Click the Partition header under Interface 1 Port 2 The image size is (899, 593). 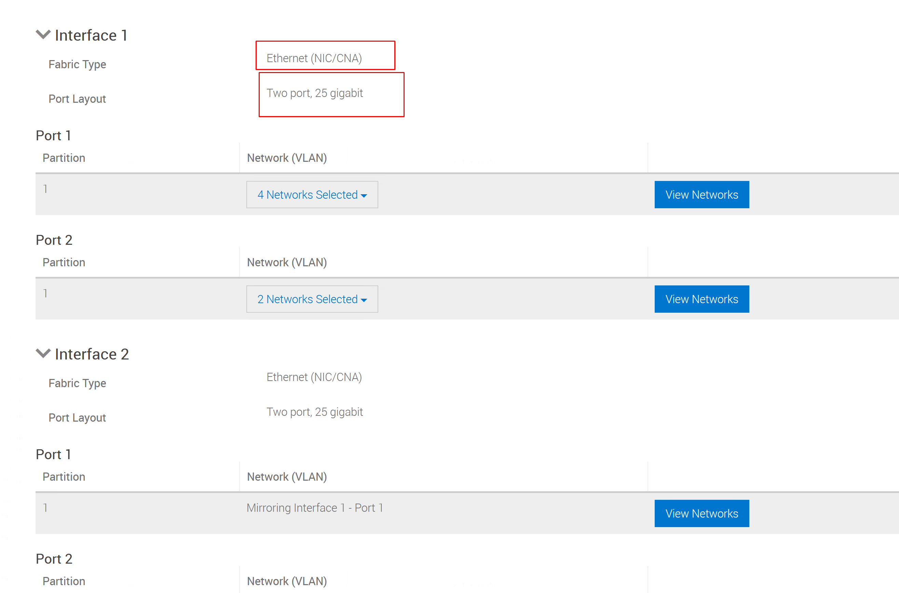[64, 263]
